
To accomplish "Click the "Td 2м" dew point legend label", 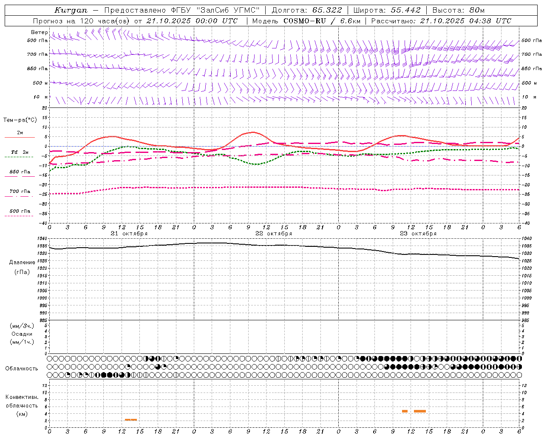I will pos(20,152).
